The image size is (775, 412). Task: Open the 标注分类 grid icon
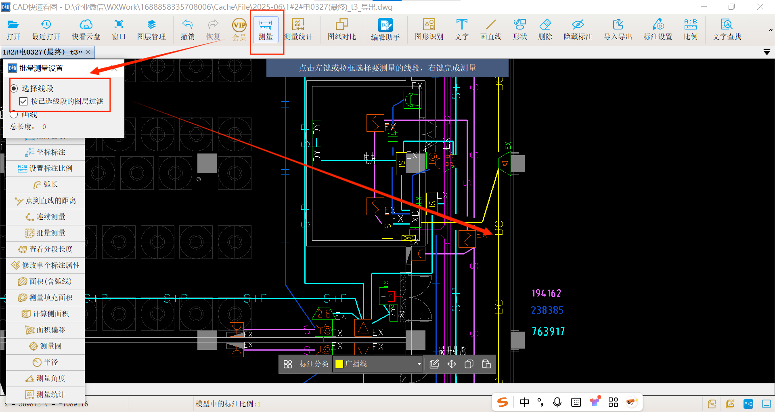(x=288, y=364)
